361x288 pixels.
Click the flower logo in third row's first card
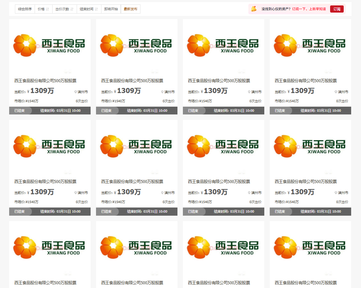(25, 247)
